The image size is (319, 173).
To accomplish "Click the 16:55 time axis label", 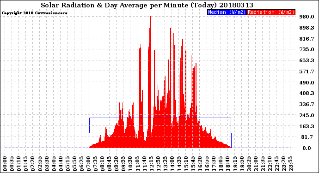I will click(x=207, y=164).
